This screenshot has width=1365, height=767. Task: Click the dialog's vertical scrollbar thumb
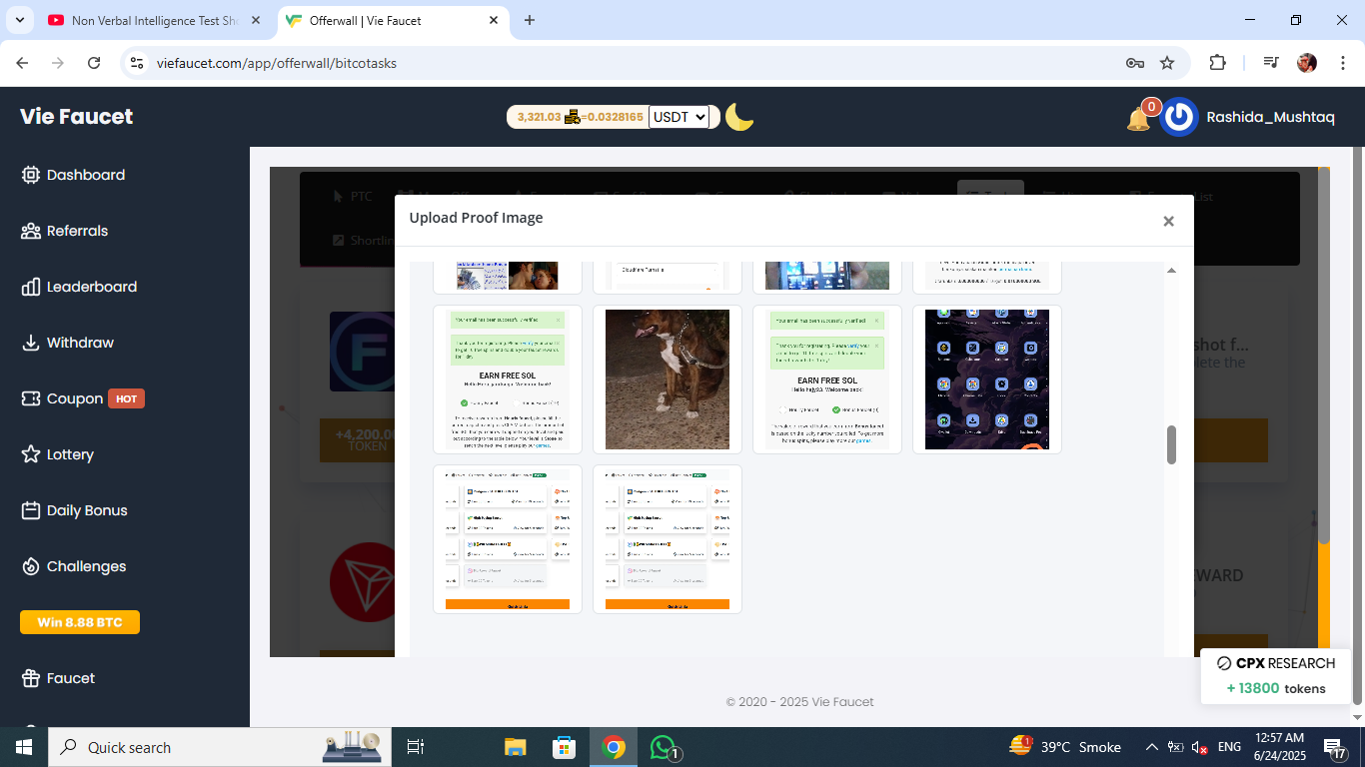click(x=1172, y=444)
